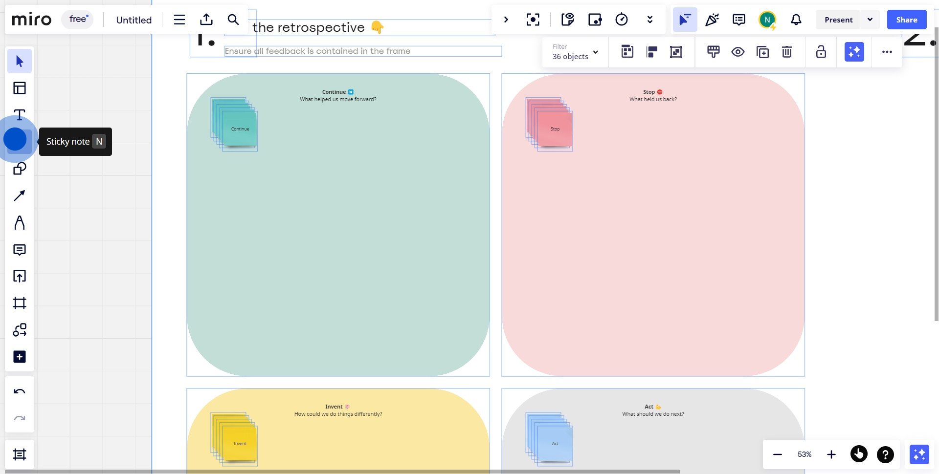The width and height of the screenshot is (939, 474).
Task: Open the sticky note voting tool
Action: click(568, 20)
